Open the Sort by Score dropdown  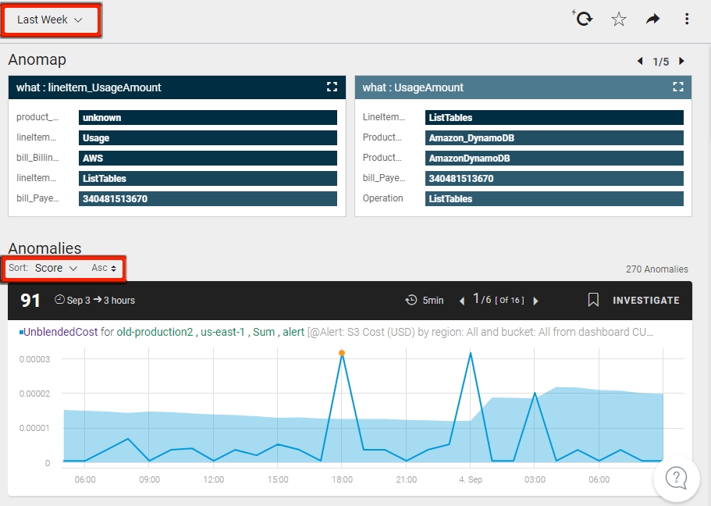[x=55, y=268]
